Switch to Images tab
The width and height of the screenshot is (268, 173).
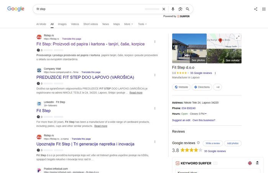[x=62, y=24]
